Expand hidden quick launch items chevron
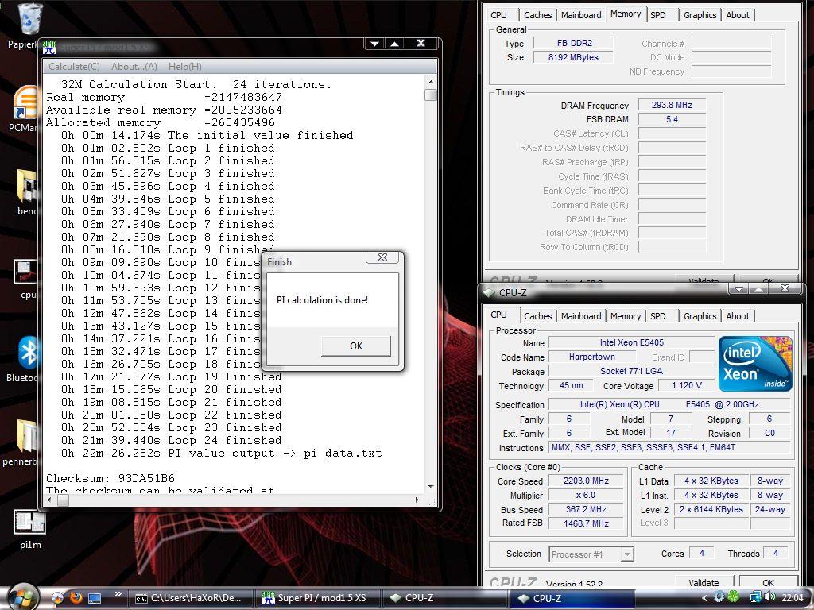The width and height of the screenshot is (814, 610). click(x=118, y=594)
